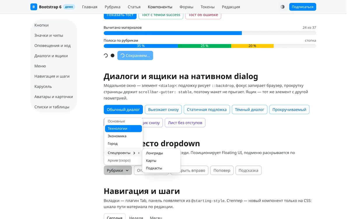Click the Подписаться button
Image resolution: width=350 pixels, height=219 pixels.
pos(302,7)
